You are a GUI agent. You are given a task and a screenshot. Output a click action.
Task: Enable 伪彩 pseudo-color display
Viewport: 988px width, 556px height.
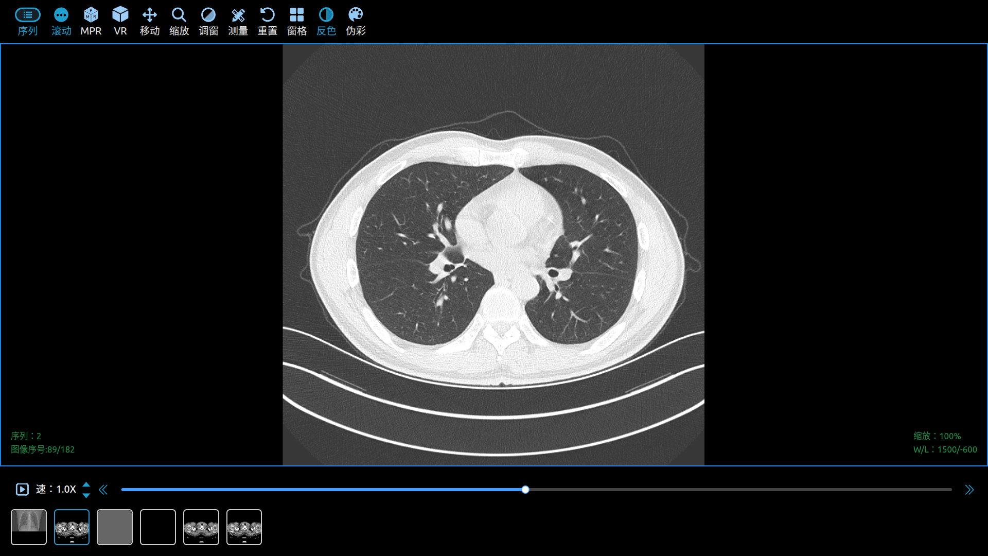(355, 21)
